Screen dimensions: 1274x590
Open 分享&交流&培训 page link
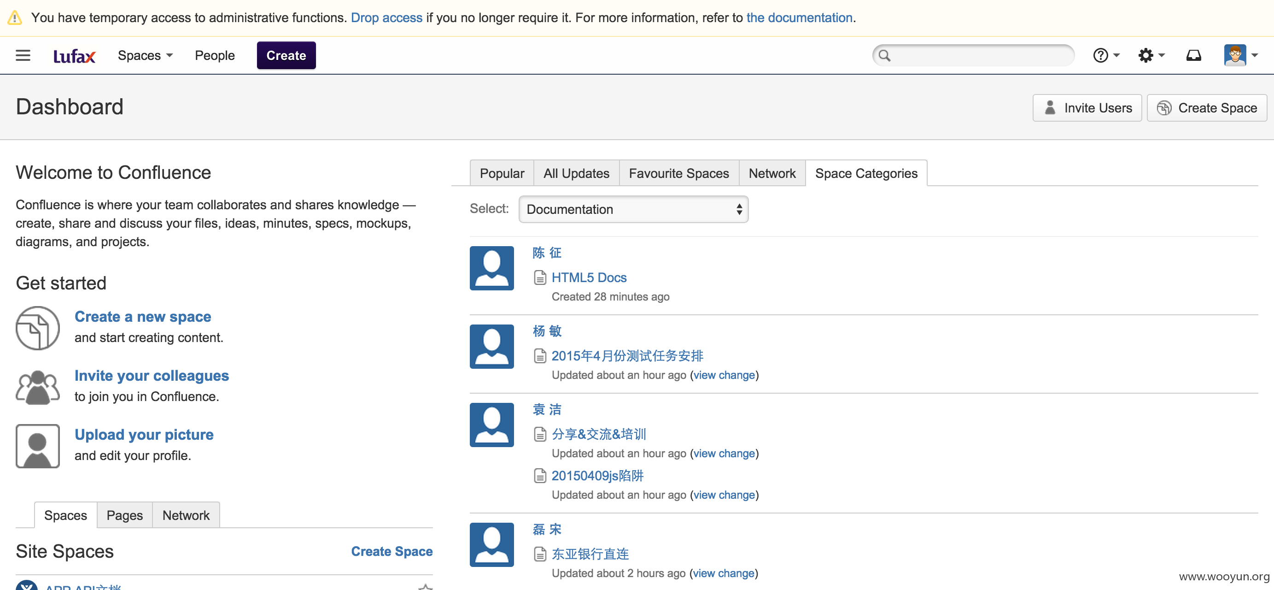(599, 435)
